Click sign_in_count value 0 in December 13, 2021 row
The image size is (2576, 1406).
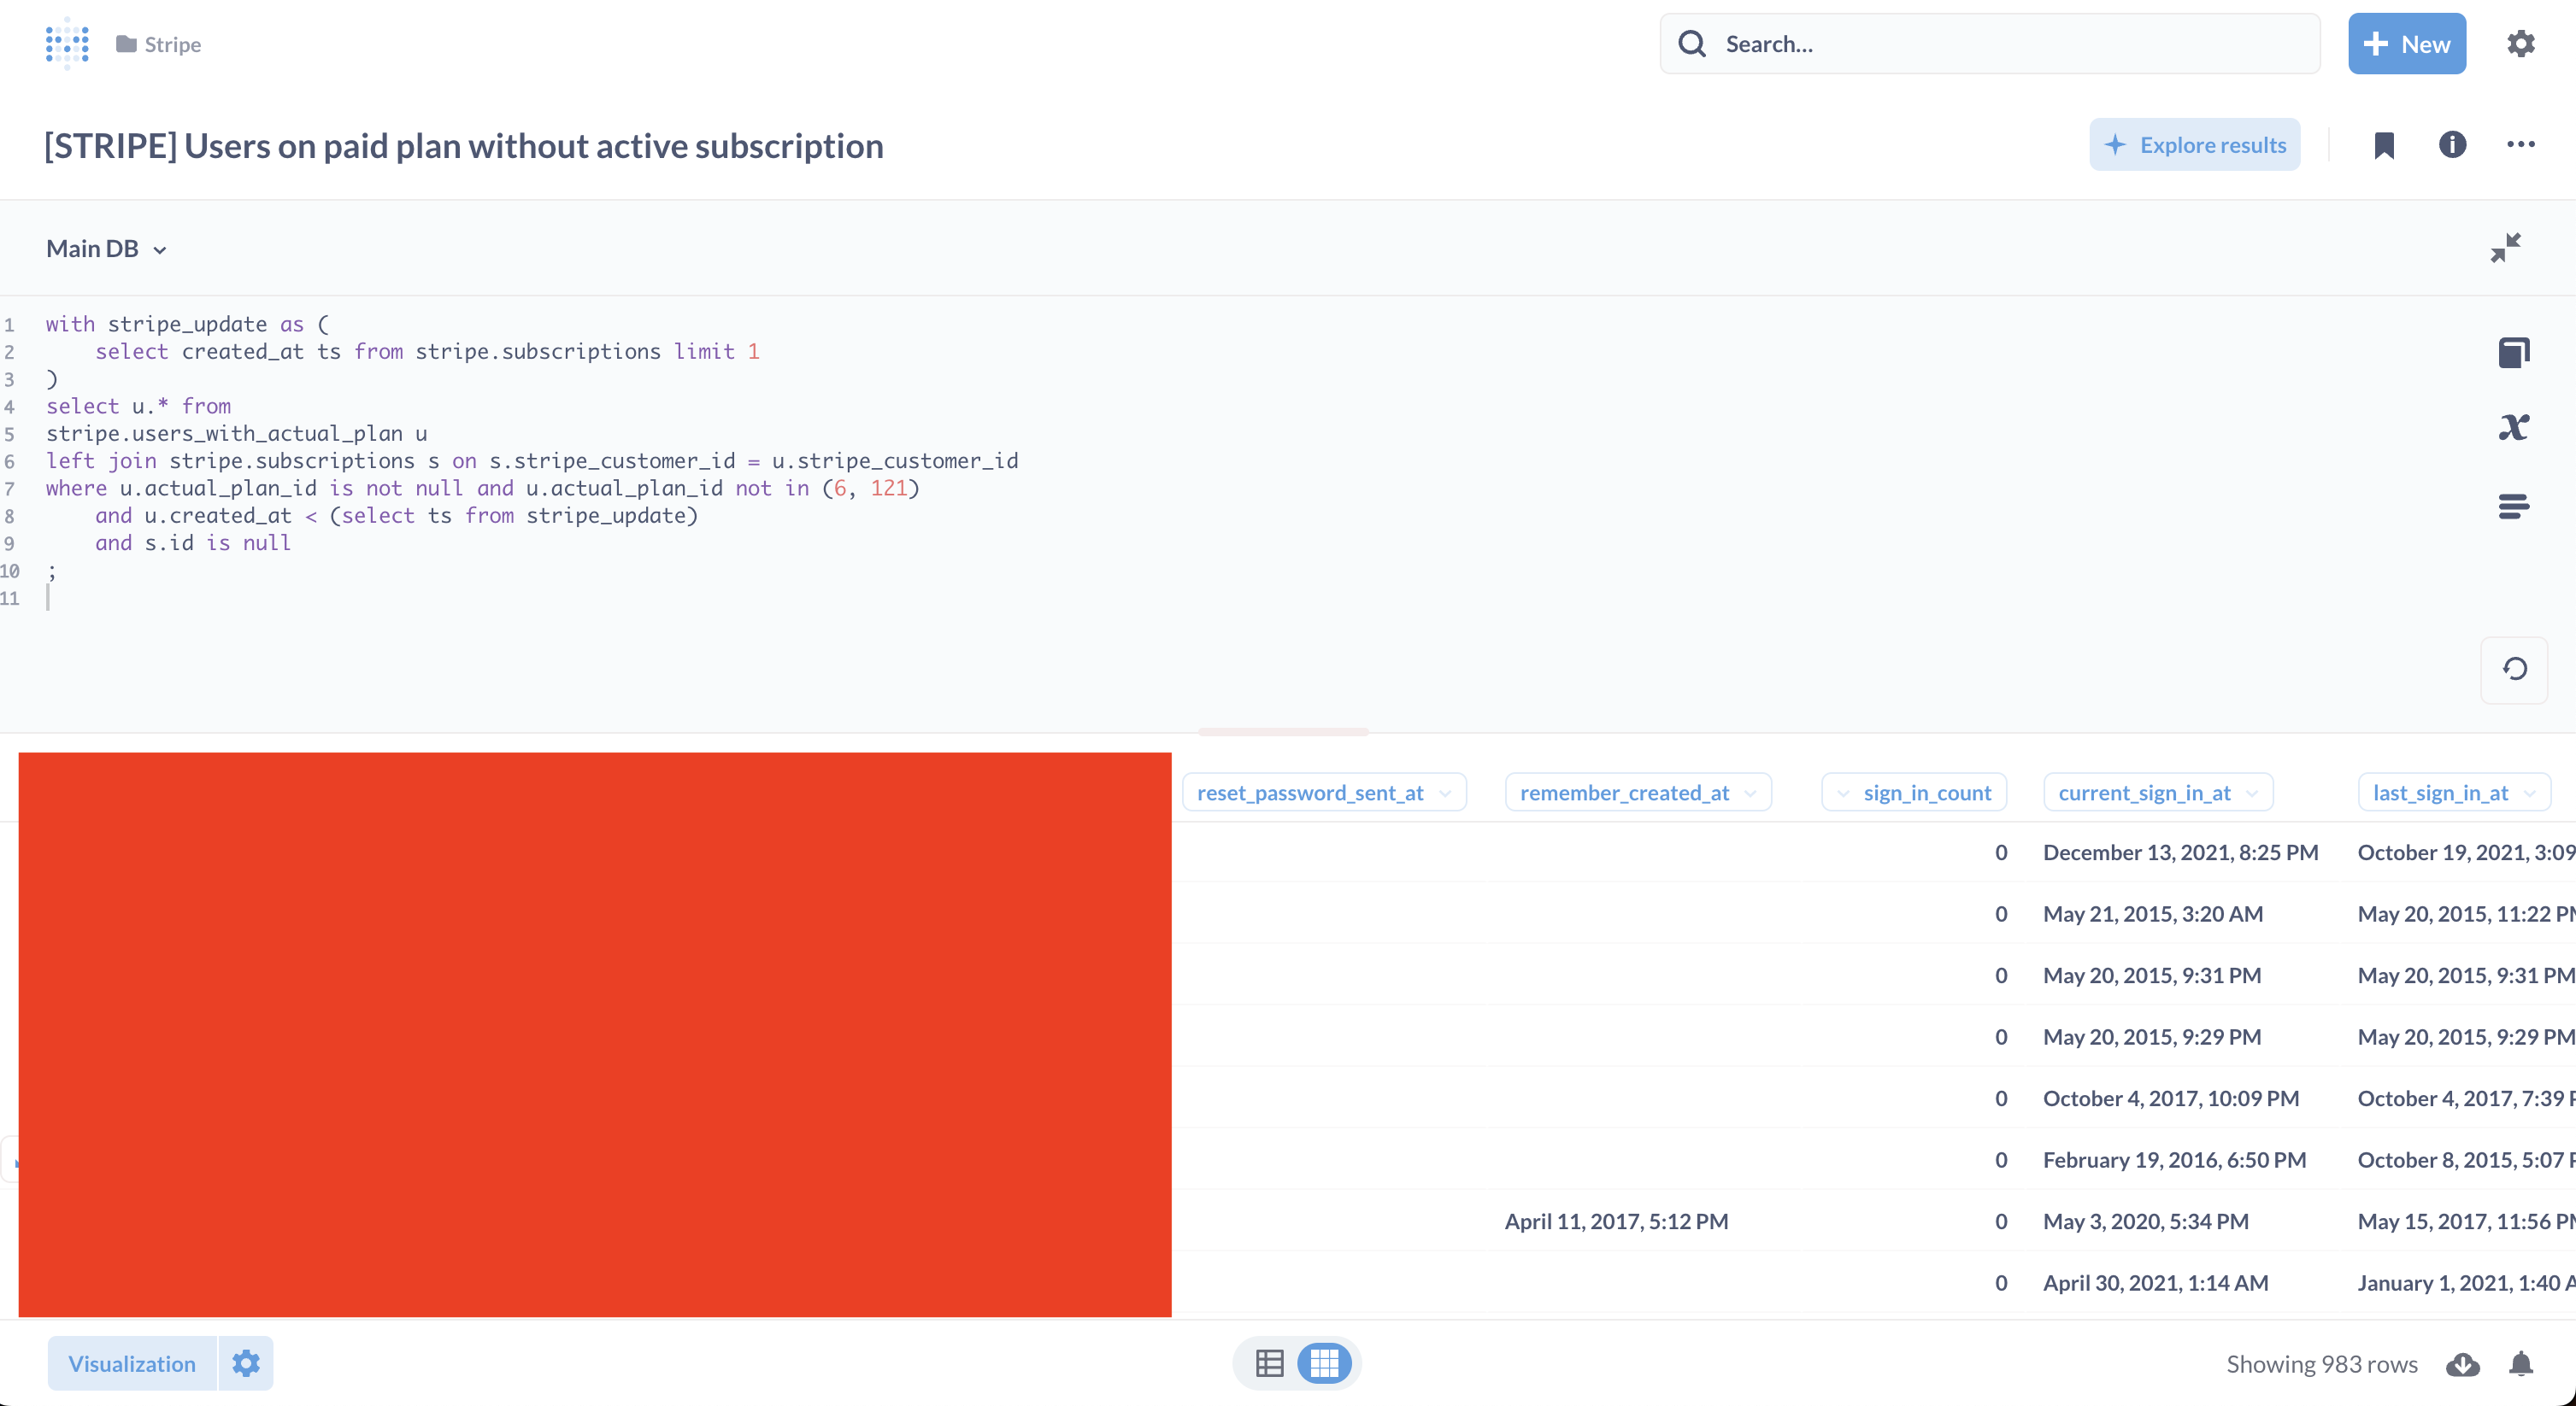(2000, 852)
